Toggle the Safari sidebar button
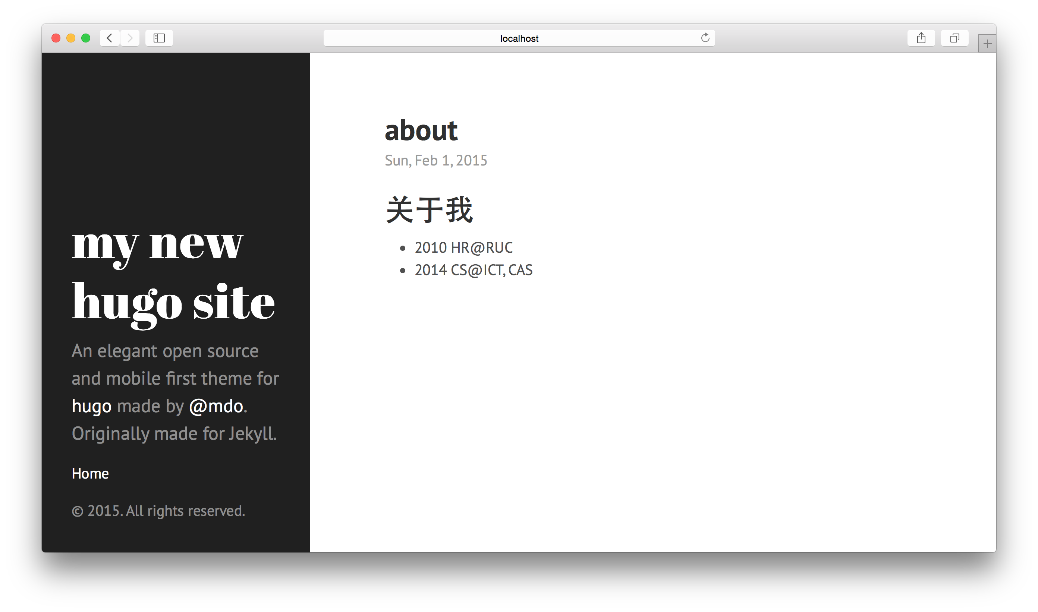This screenshot has width=1038, height=612. pyautogui.click(x=159, y=38)
